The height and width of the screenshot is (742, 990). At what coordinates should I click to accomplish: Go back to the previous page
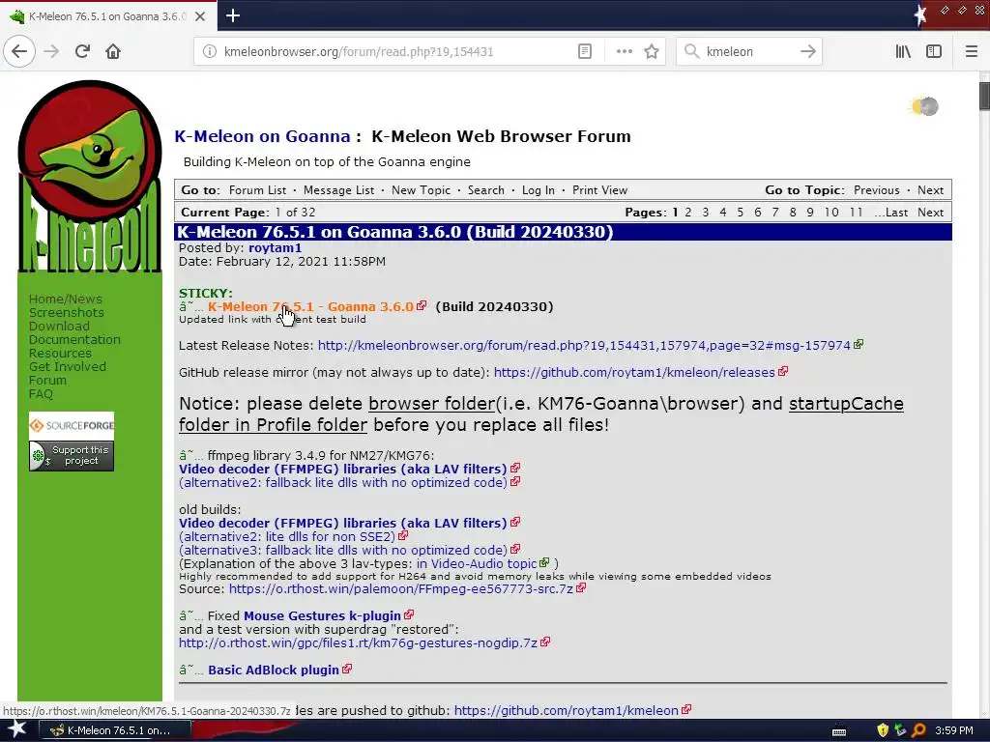click(x=19, y=51)
